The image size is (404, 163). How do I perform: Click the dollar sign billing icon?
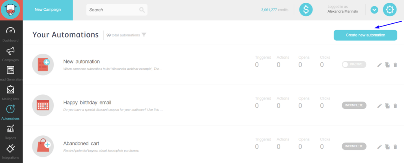pos(306,10)
